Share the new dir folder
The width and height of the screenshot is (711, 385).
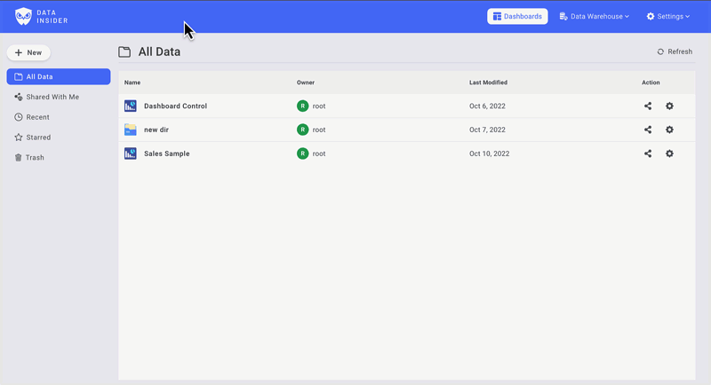(648, 130)
